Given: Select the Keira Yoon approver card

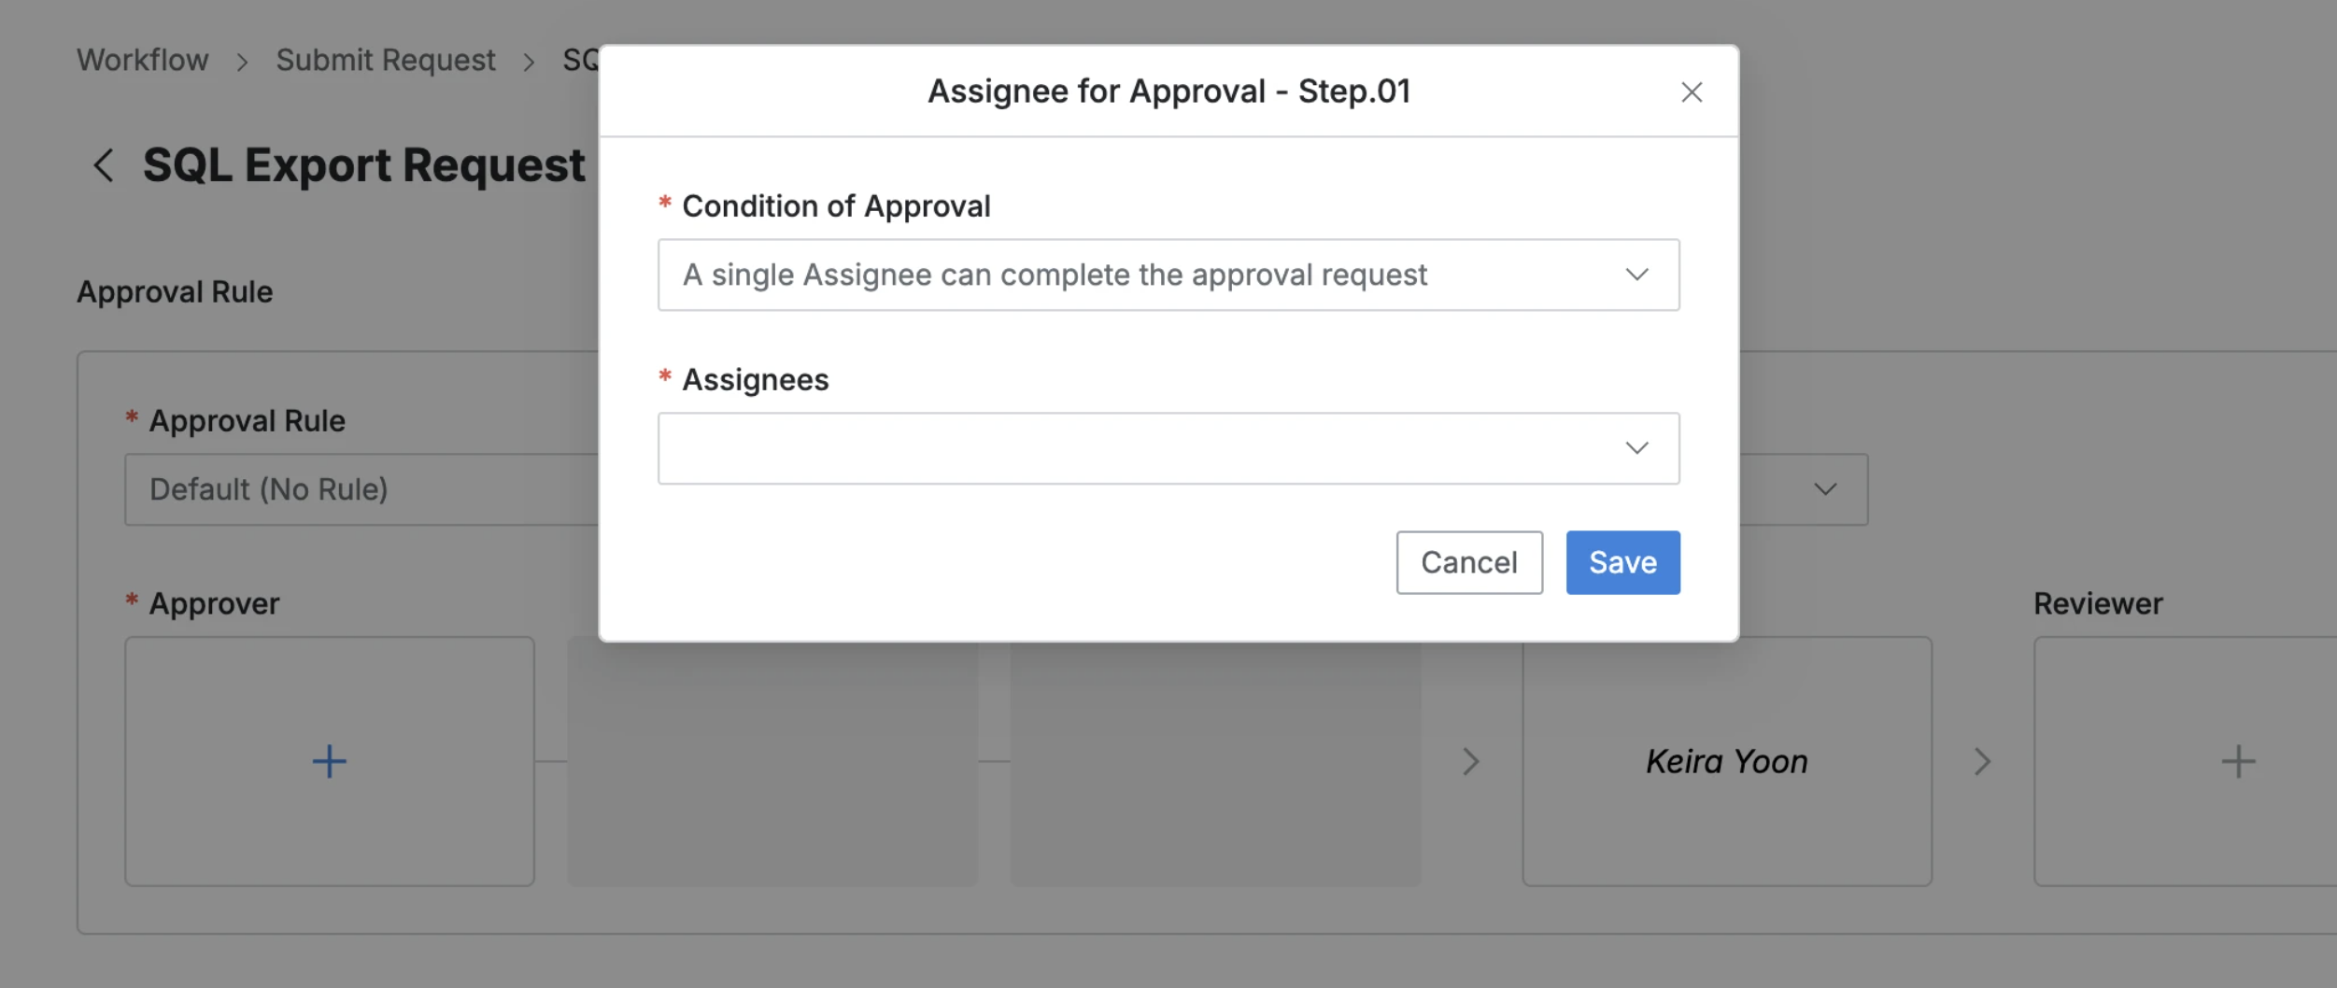Looking at the screenshot, I should (x=1726, y=761).
